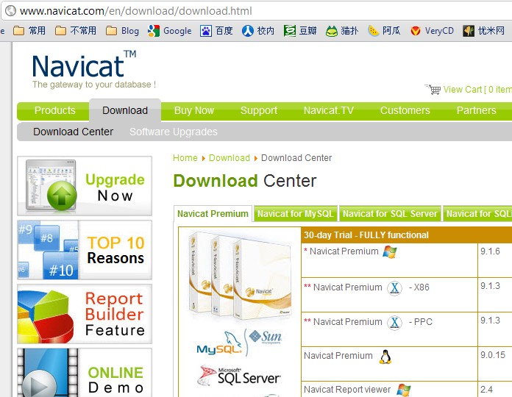Viewport: 512px width, 397px height.
Task: Click Mac OS X icon in PPC row
Action: coord(394,323)
